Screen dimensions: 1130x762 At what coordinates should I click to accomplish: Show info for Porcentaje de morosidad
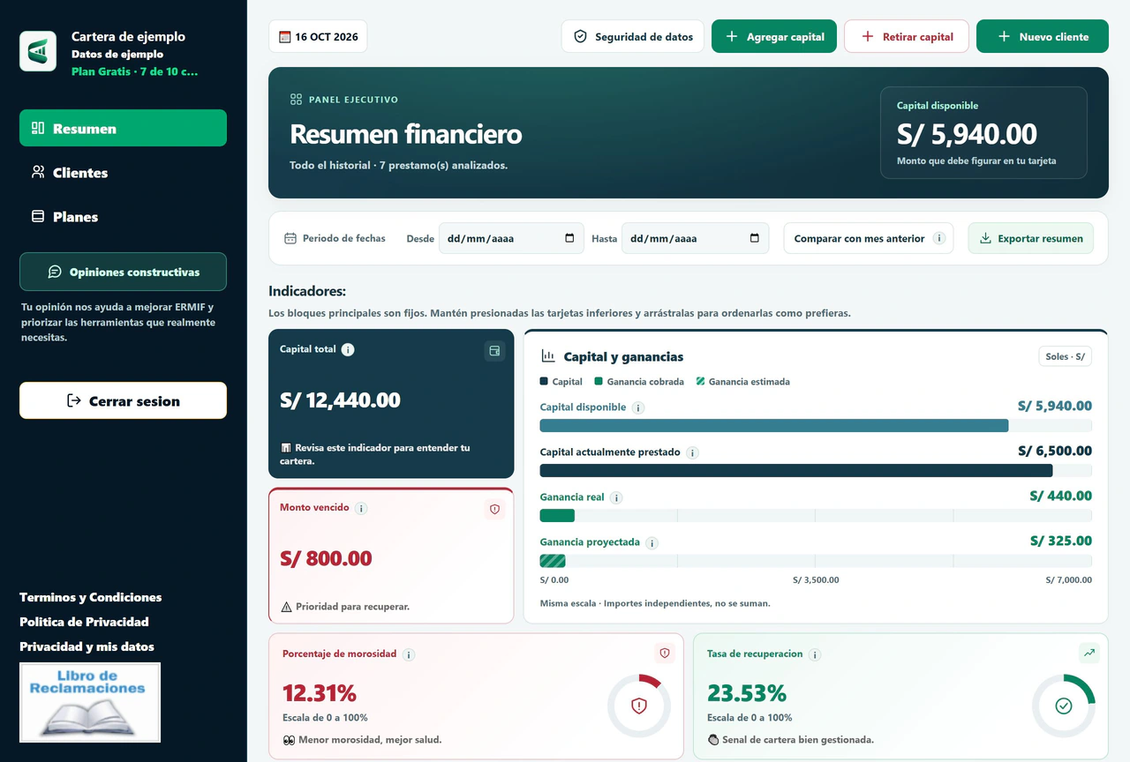[409, 654]
